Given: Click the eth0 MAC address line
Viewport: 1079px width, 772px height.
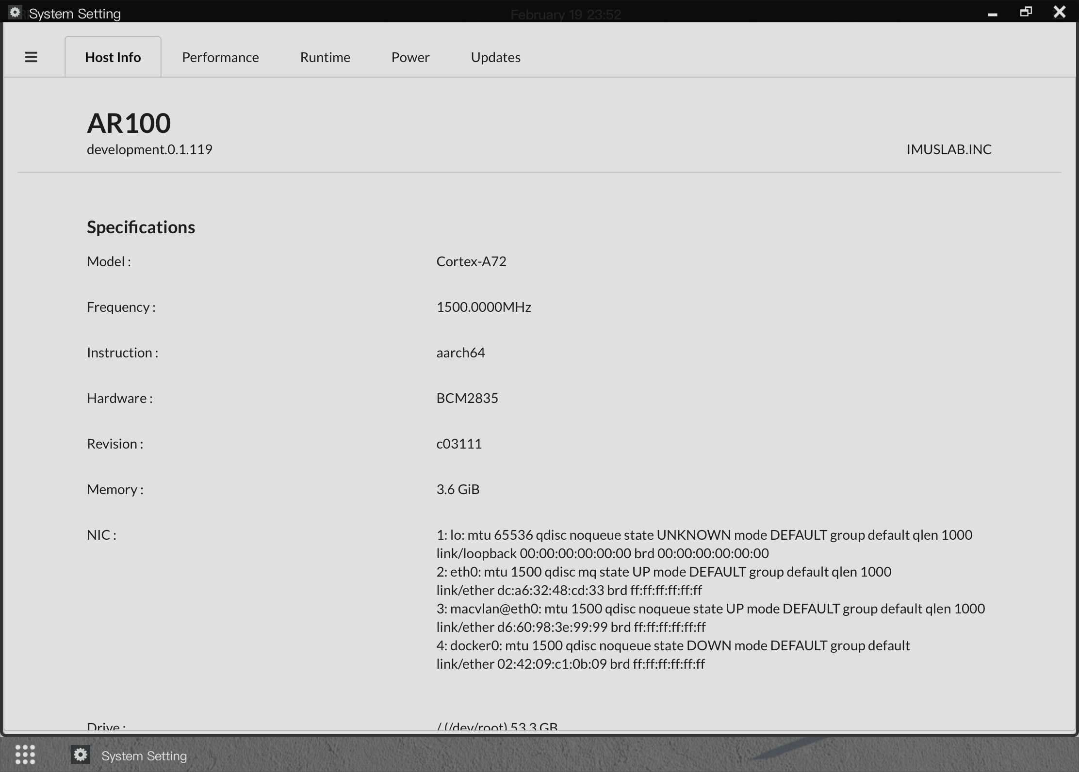Looking at the screenshot, I should pyautogui.click(x=569, y=590).
